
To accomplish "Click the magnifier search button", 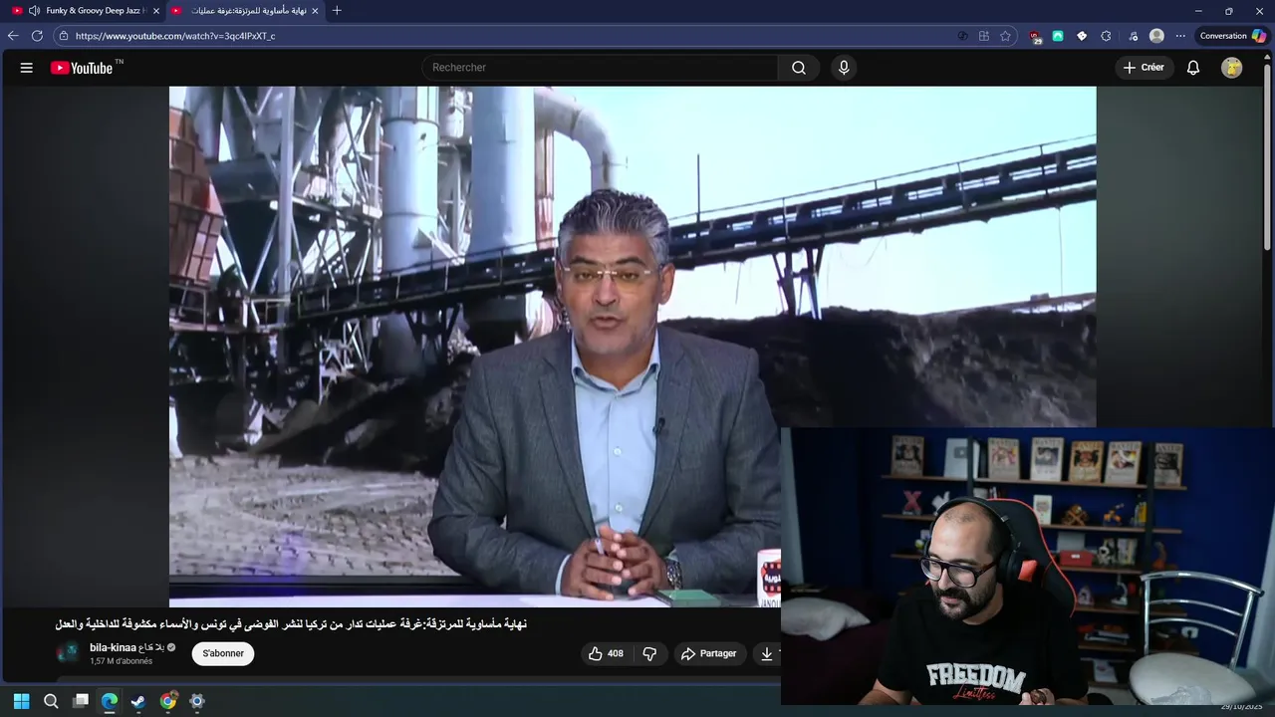I will tap(799, 68).
